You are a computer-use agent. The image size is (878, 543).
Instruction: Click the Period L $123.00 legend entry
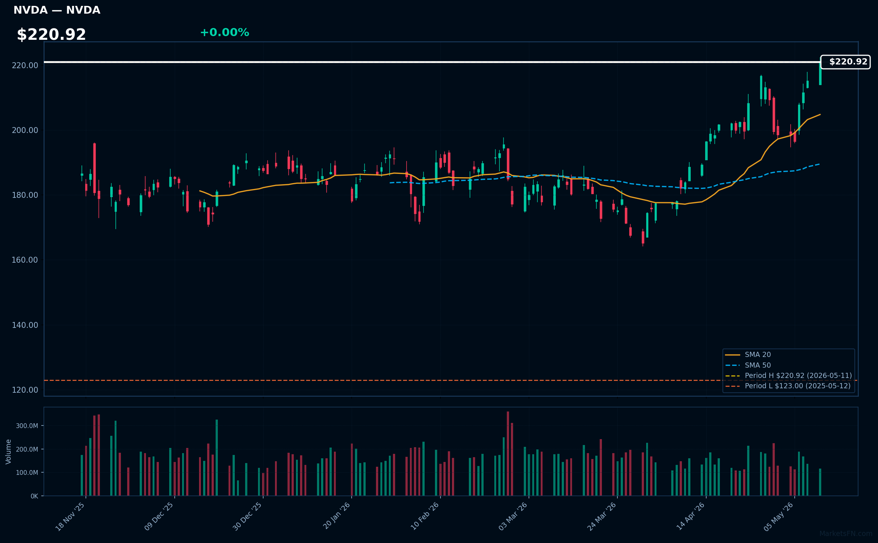[788, 386]
